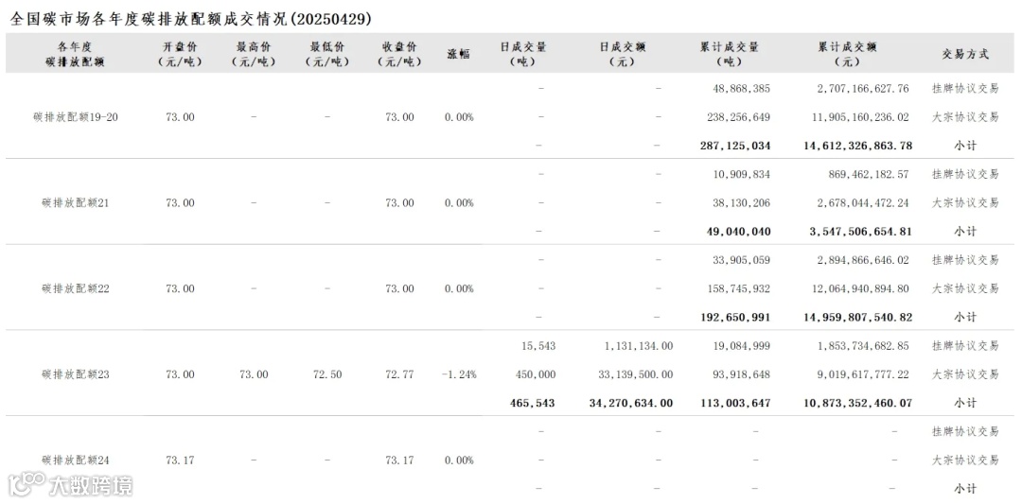Click the 最高价 column header
The width and height of the screenshot is (1022, 504).
tap(254, 54)
